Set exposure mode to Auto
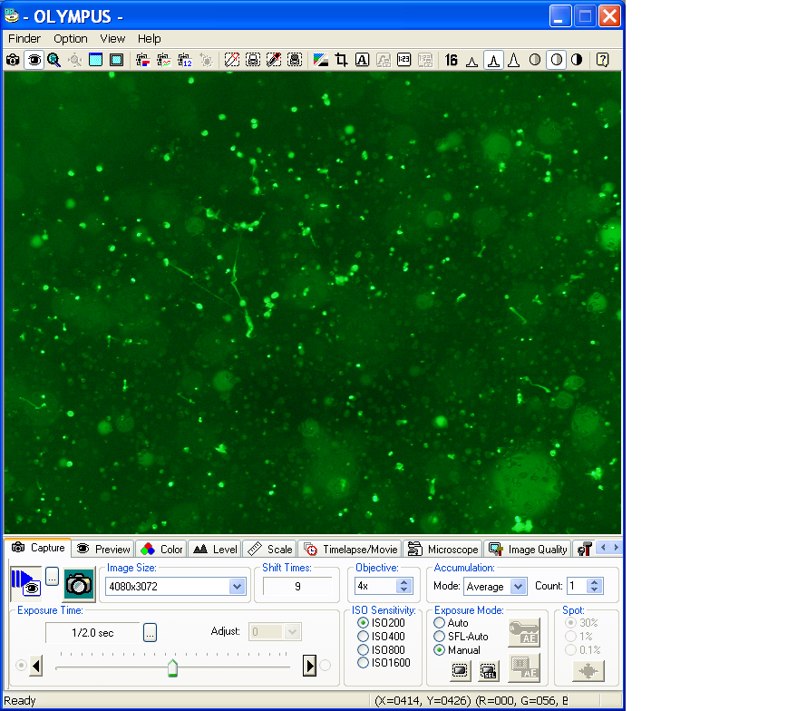 point(440,623)
